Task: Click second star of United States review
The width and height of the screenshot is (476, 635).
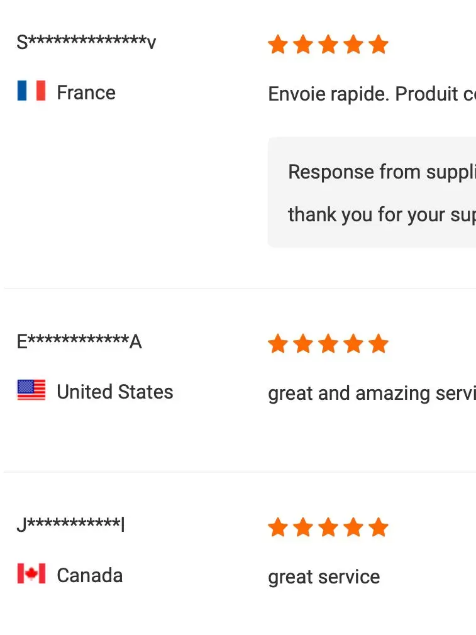Action: point(303,344)
